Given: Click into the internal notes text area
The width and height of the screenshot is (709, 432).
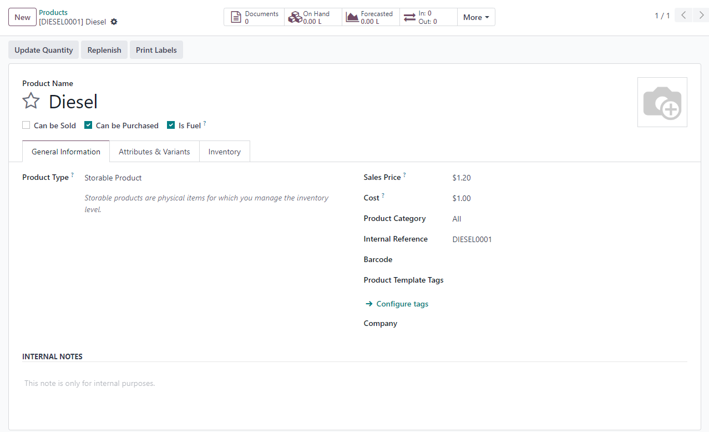Looking at the screenshot, I should click(x=354, y=383).
